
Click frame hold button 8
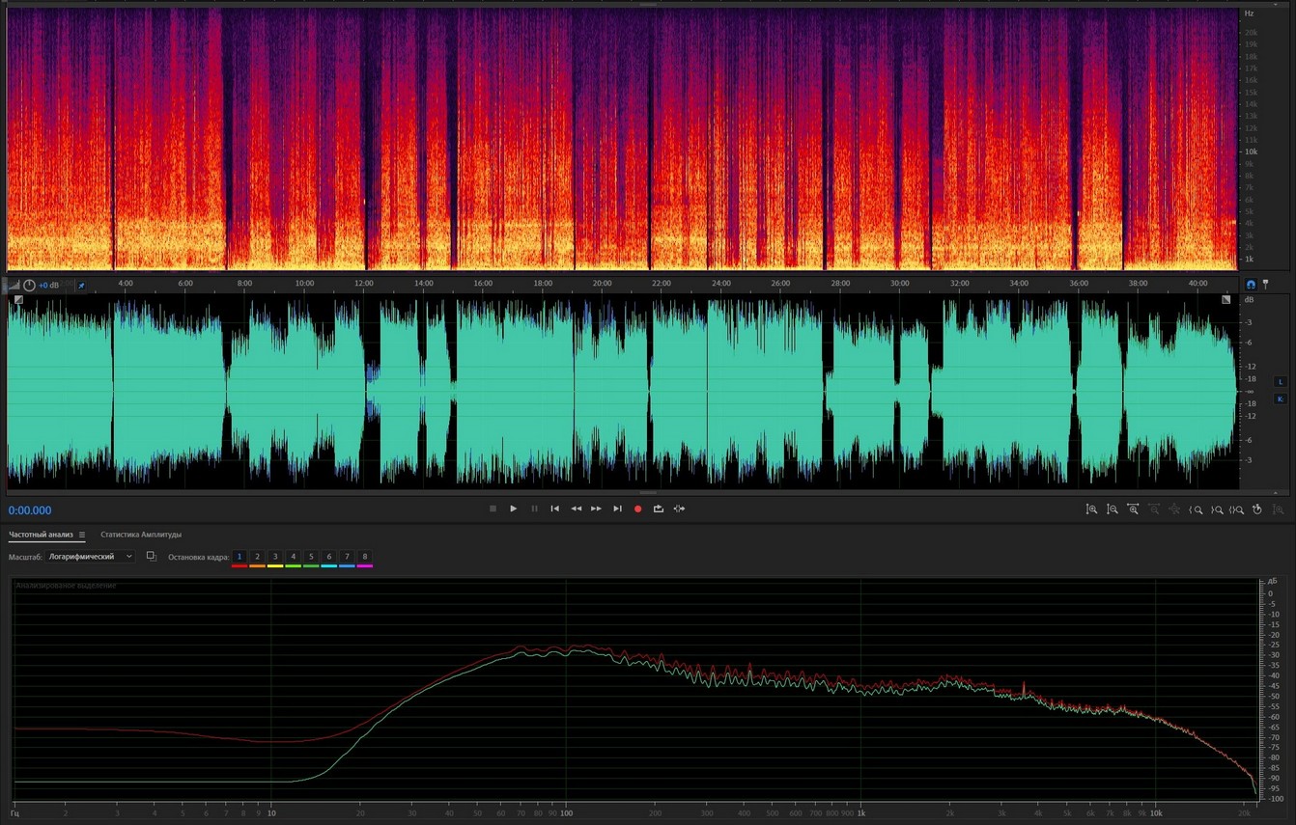365,557
